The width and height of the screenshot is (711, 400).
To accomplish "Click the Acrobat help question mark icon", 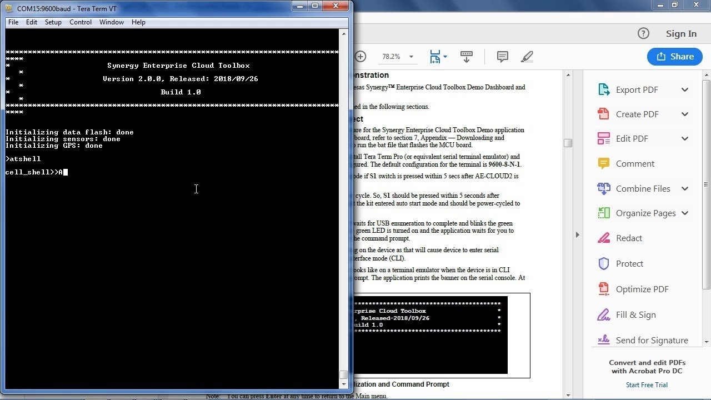I will [643, 33].
